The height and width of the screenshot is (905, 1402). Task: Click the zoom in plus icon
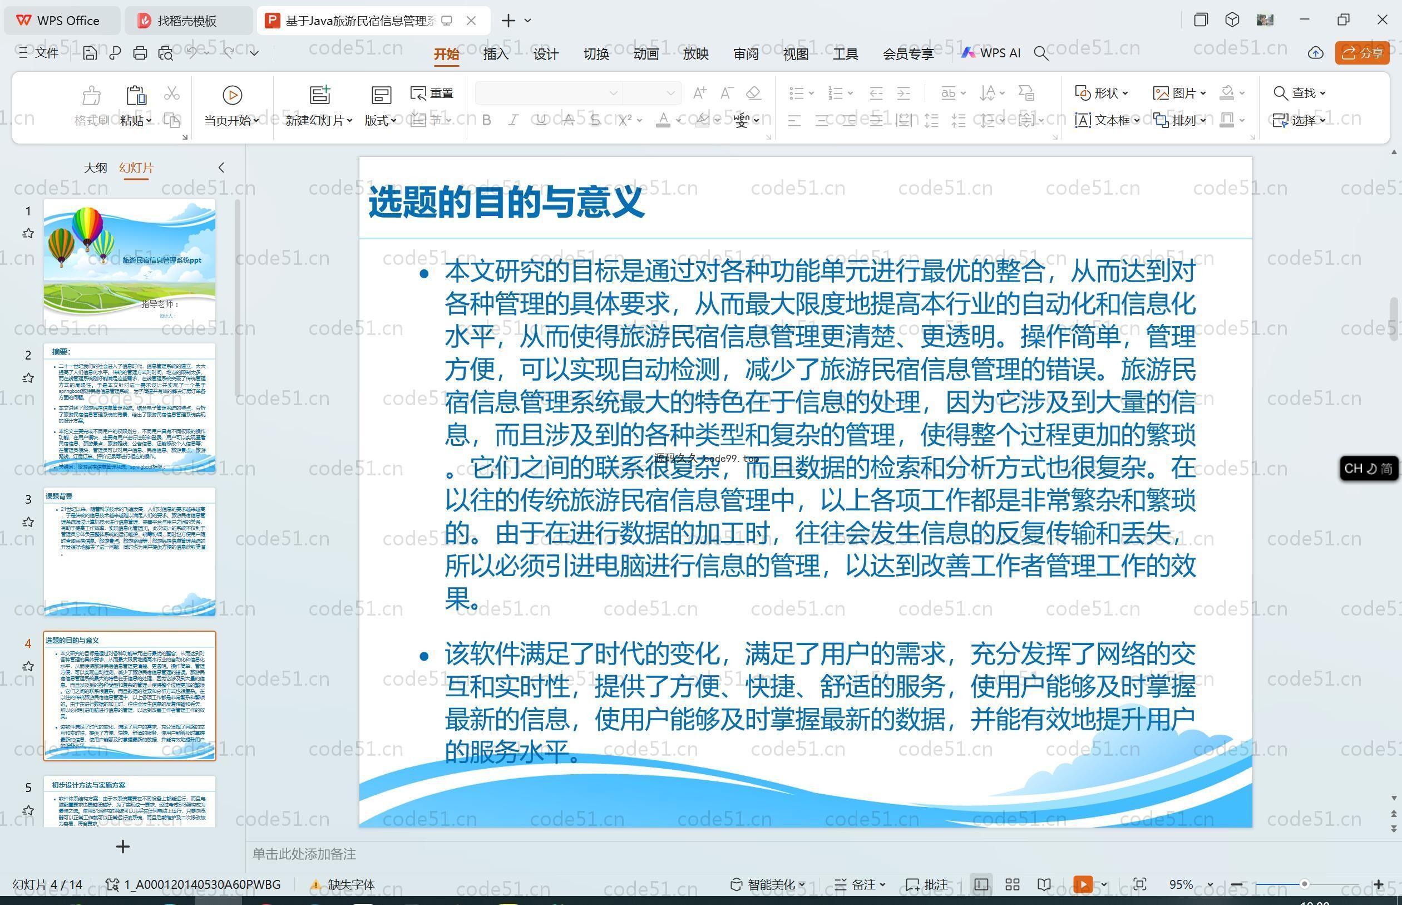point(1379,884)
